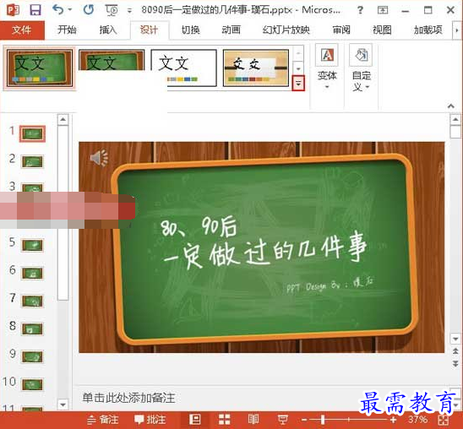Undo the last action
This screenshot has width=463, height=429.
click(x=57, y=10)
